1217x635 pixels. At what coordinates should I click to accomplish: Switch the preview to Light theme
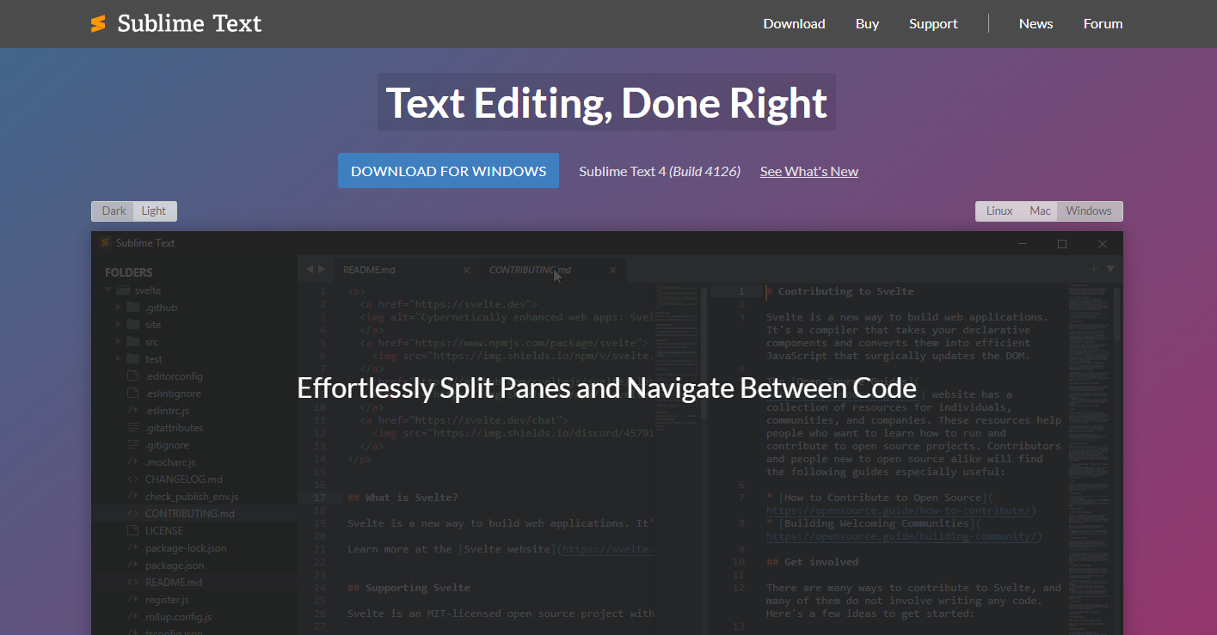click(x=154, y=211)
